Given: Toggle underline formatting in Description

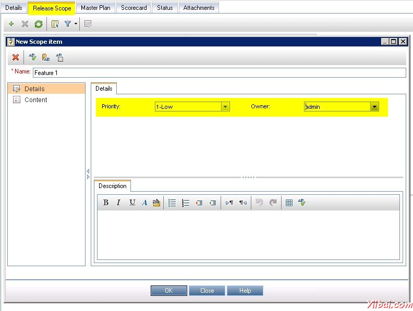Looking at the screenshot, I should pos(132,203).
